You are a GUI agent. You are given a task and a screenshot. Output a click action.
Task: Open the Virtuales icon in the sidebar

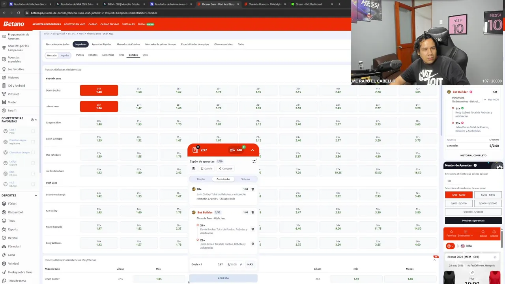(4, 94)
